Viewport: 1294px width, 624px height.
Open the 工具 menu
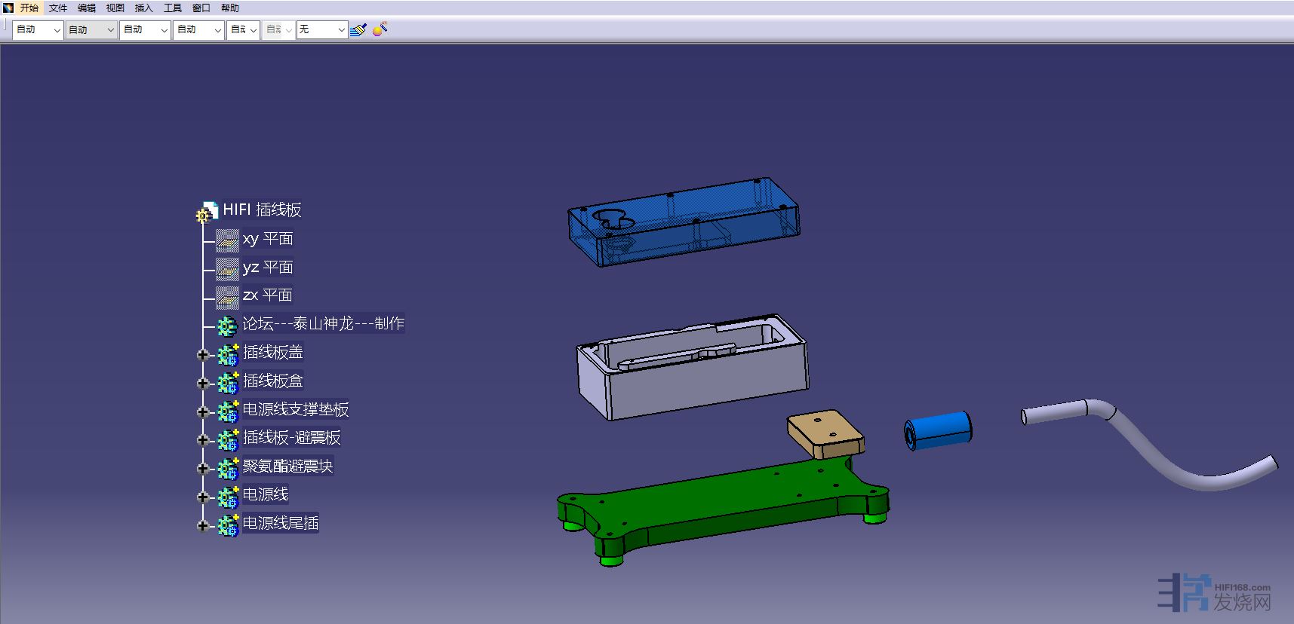[173, 8]
